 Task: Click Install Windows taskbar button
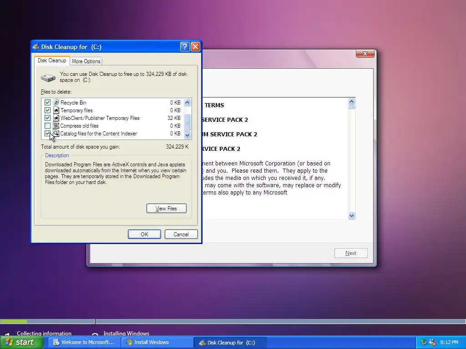157,342
